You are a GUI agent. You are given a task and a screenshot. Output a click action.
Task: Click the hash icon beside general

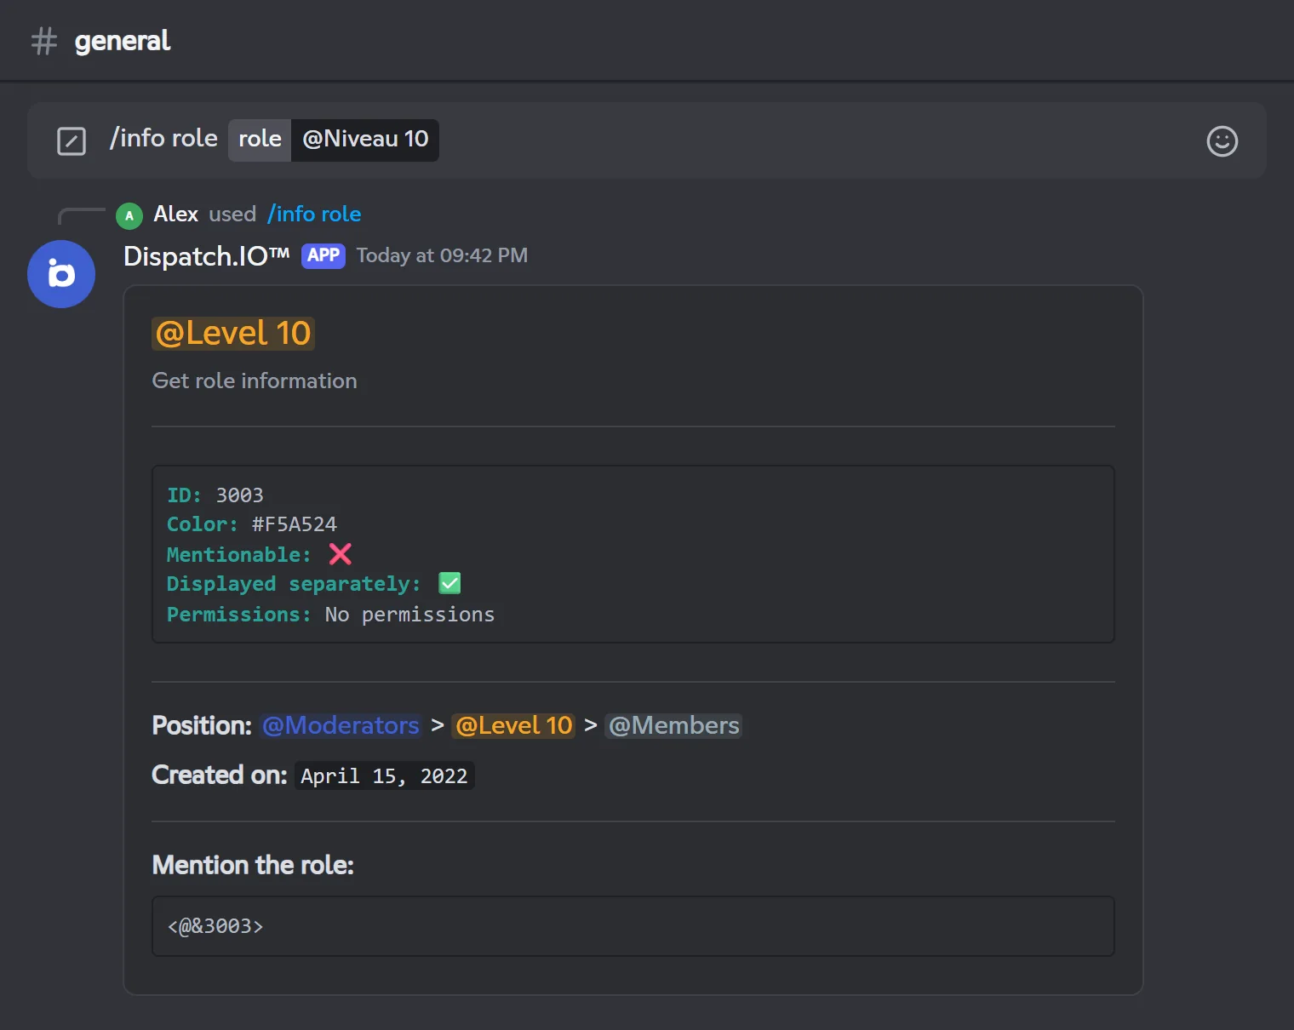click(x=44, y=41)
